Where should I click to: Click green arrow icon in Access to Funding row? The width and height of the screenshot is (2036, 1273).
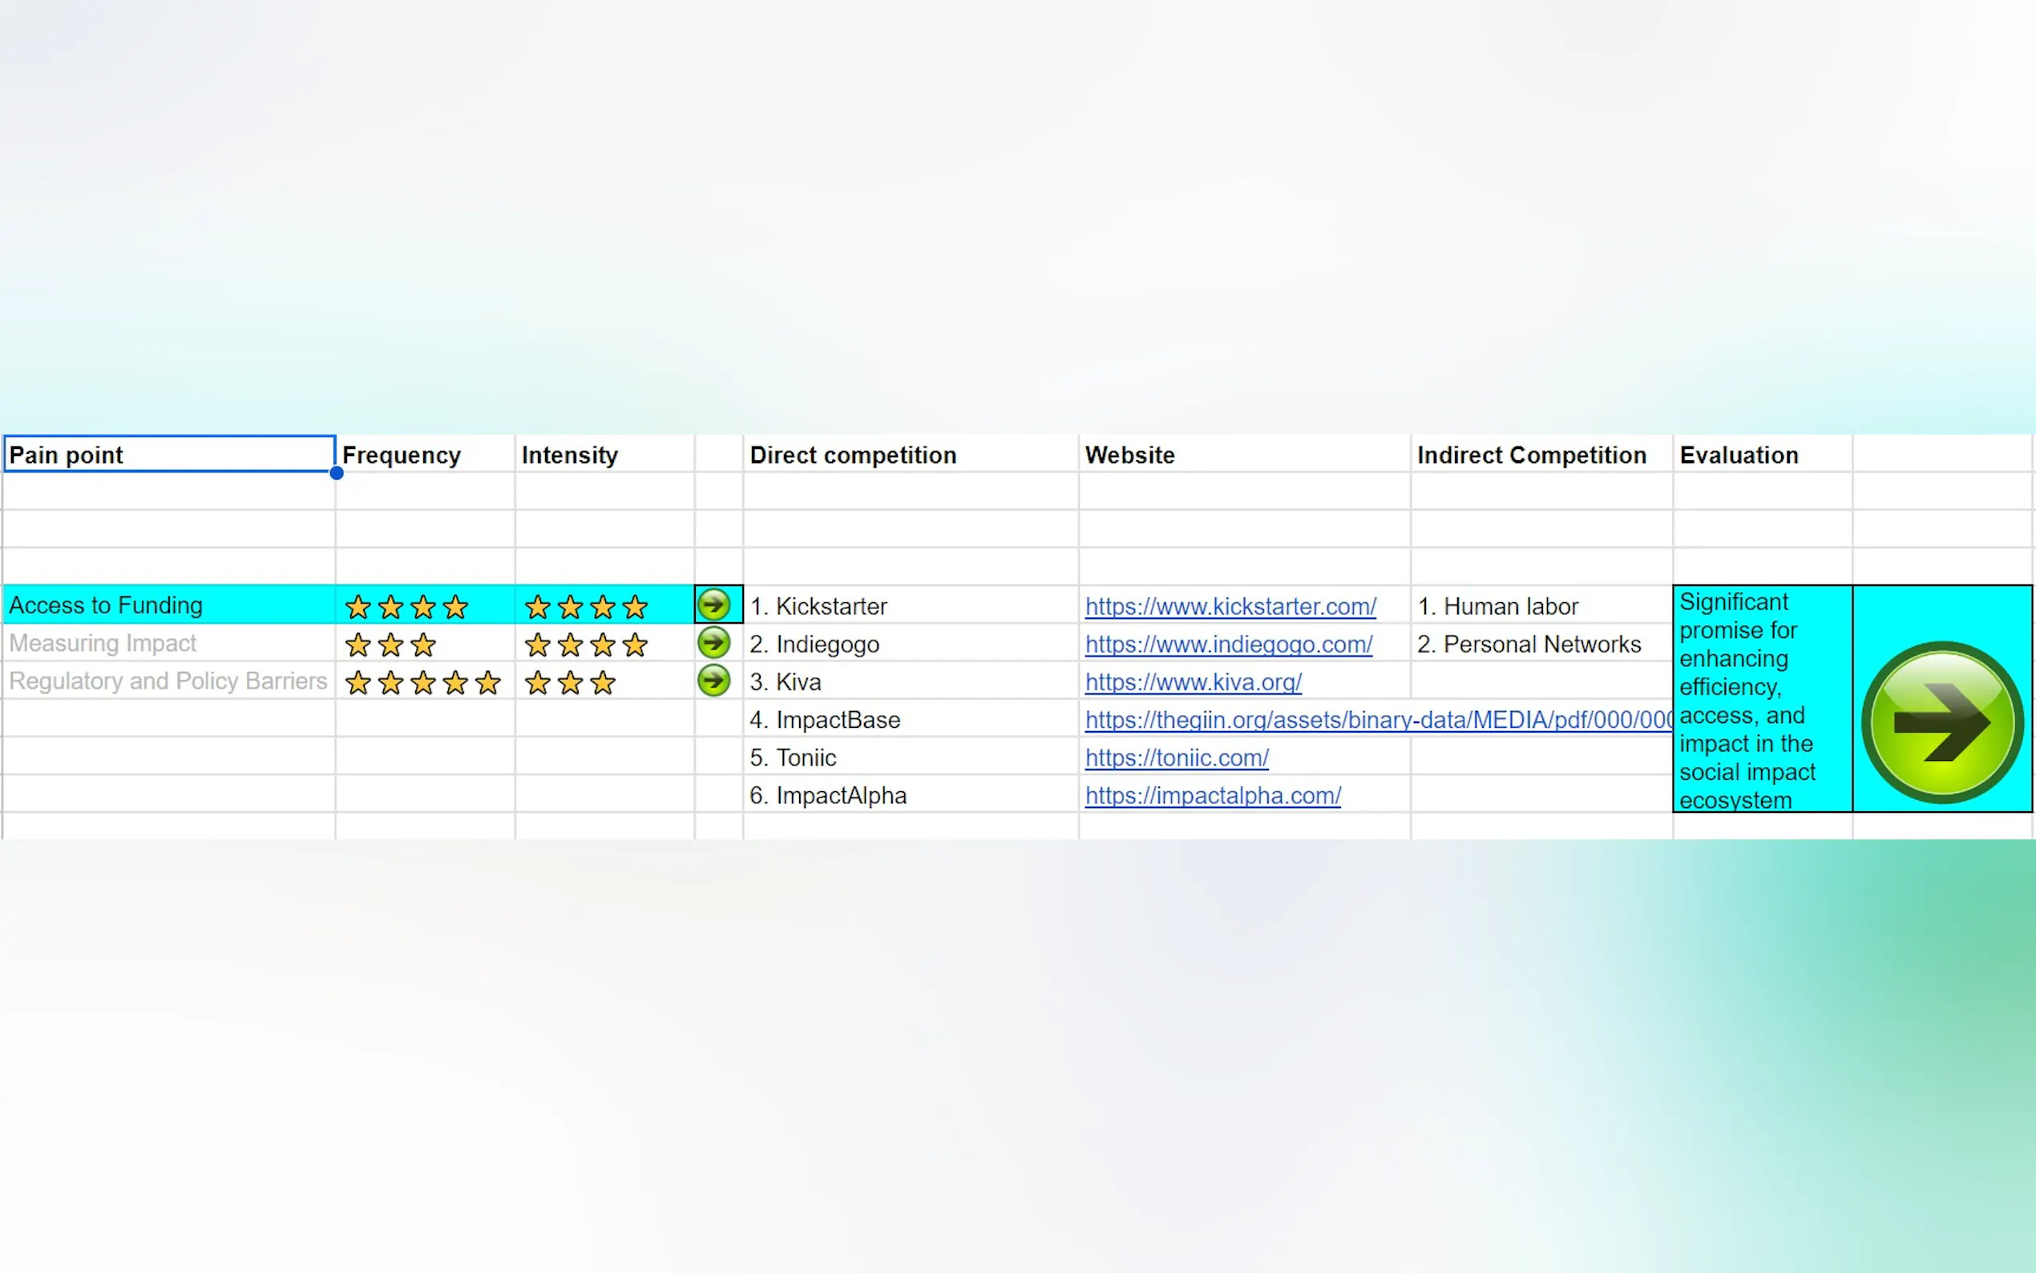pos(713,604)
